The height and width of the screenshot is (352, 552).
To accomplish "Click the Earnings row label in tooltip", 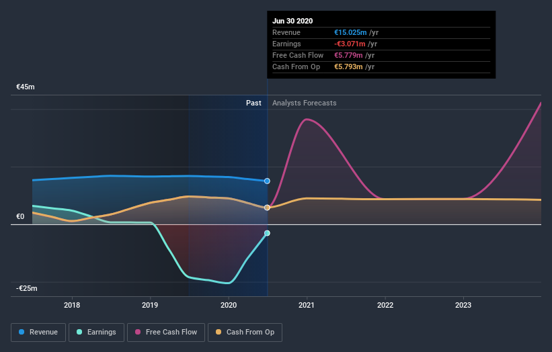I will [x=286, y=44].
